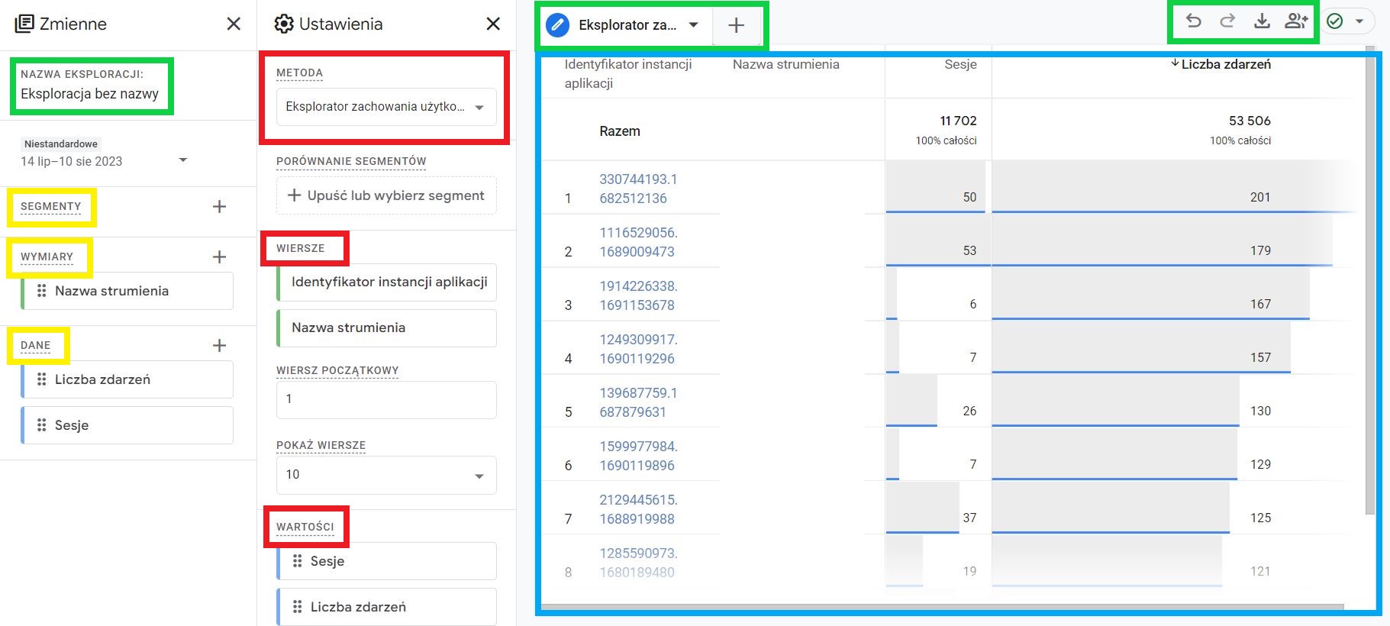The width and height of the screenshot is (1390, 626).
Task: Select Nazwa strumienia dimension in Wymiary
Action: (x=127, y=291)
